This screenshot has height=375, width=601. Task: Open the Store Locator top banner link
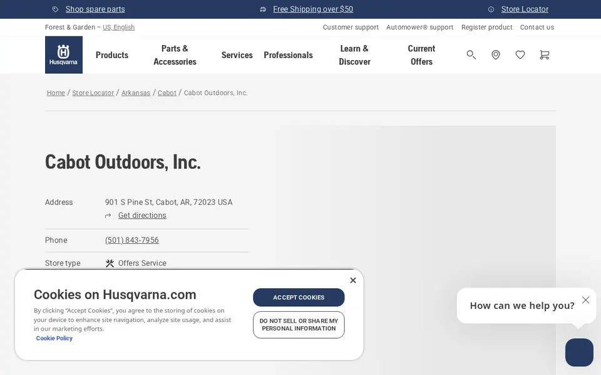[x=525, y=9]
